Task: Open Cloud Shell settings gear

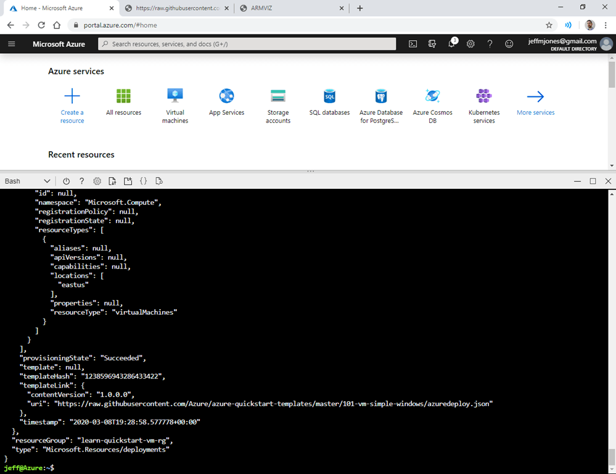Action: pyautogui.click(x=97, y=181)
